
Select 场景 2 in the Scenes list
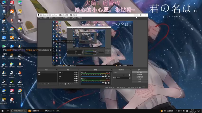(x=47, y=74)
